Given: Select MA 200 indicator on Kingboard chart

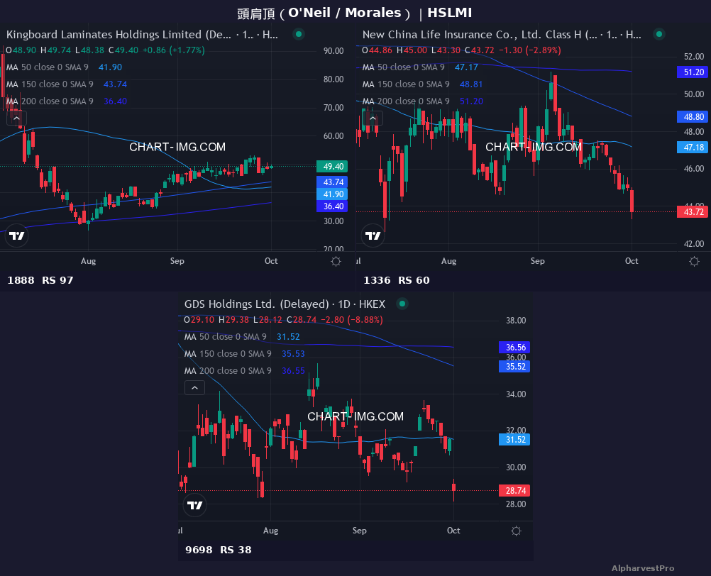Looking at the screenshot, I should [66, 101].
